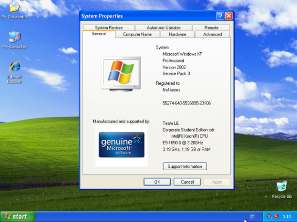Confirm with the OK button
The width and height of the screenshot is (297, 222).
coord(157,182)
